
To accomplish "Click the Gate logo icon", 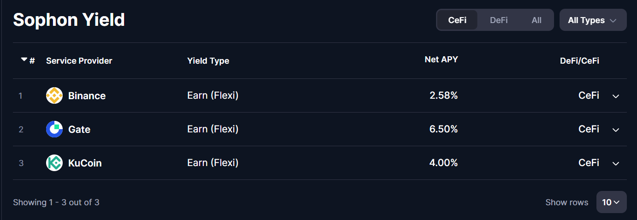I will click(x=54, y=129).
